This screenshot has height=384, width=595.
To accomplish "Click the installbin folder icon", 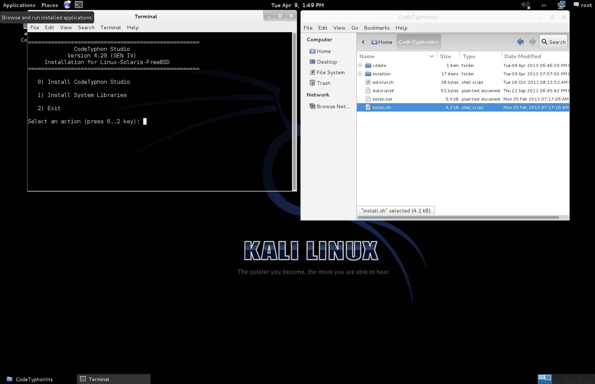I will pyautogui.click(x=368, y=74).
